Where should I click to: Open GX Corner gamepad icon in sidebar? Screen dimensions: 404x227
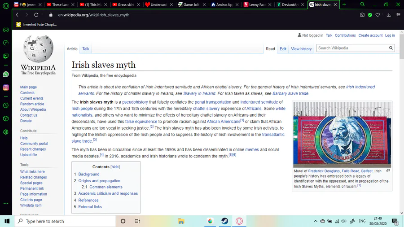tap(6, 30)
